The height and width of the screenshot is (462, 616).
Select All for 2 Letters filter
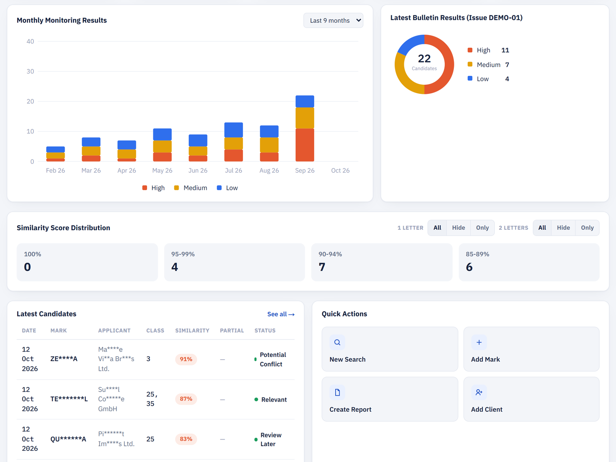pyautogui.click(x=542, y=228)
